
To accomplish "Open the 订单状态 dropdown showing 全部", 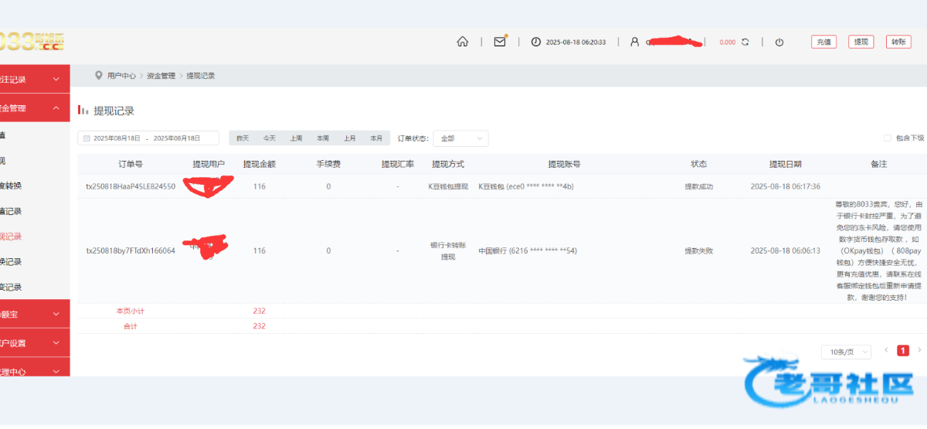I will pos(460,138).
